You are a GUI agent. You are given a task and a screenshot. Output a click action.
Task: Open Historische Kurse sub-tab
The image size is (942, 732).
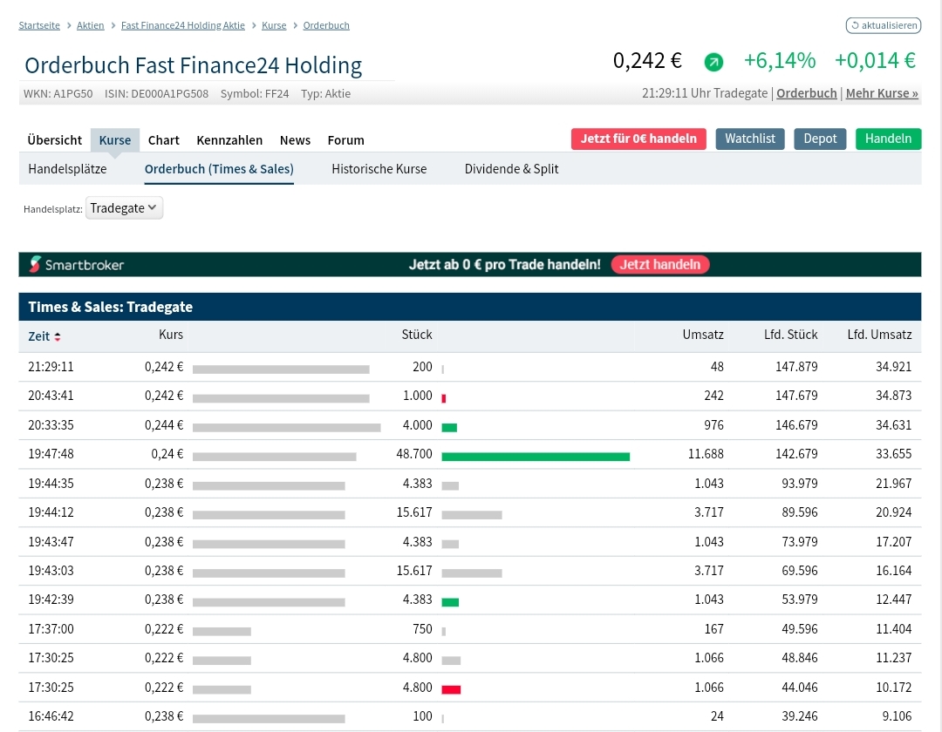[379, 169]
